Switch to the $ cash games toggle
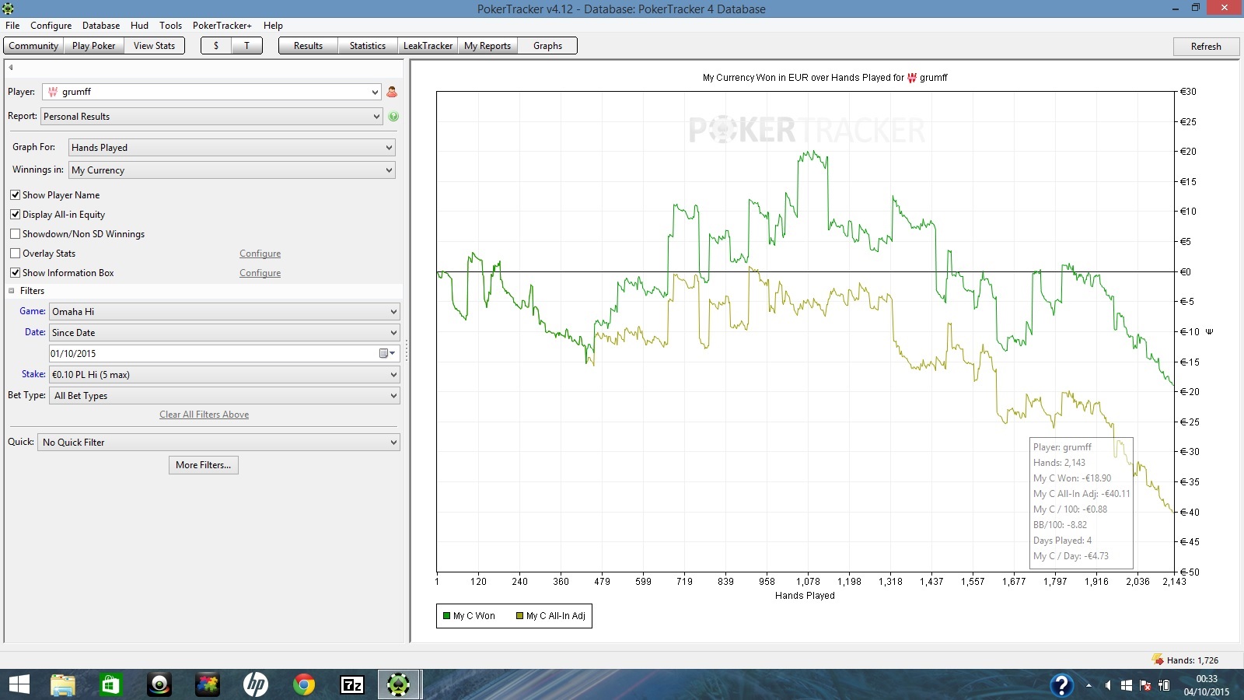This screenshot has width=1244, height=700. coord(216,46)
